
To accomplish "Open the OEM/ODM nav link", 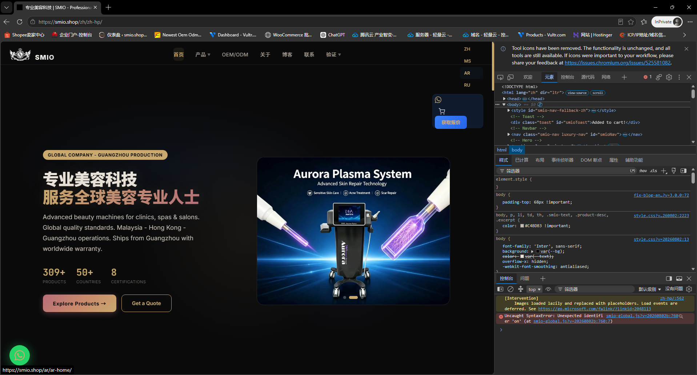I will [235, 55].
